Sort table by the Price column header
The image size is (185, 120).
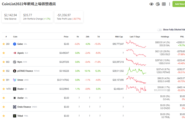tap(66, 37)
